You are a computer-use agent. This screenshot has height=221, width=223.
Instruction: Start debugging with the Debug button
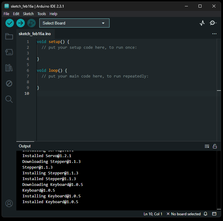pyautogui.click(x=31, y=23)
